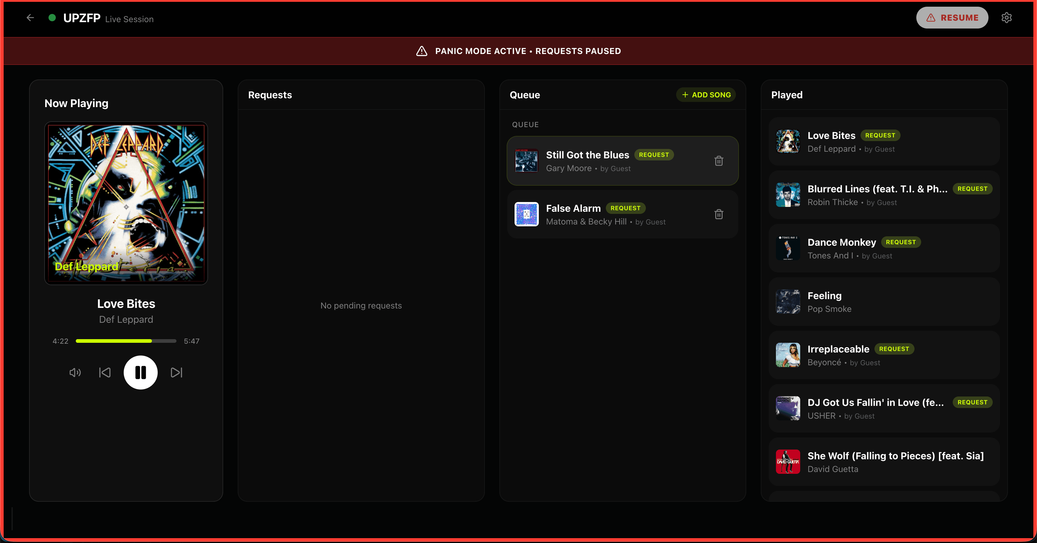Delete Still Got the Blues from the queue

(719, 161)
